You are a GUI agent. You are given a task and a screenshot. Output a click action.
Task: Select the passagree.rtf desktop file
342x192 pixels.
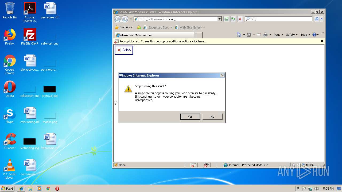click(x=50, y=11)
